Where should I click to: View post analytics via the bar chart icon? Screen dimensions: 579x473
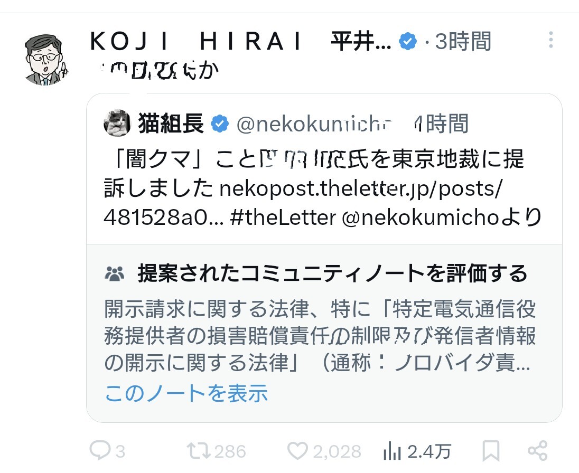pos(391,450)
